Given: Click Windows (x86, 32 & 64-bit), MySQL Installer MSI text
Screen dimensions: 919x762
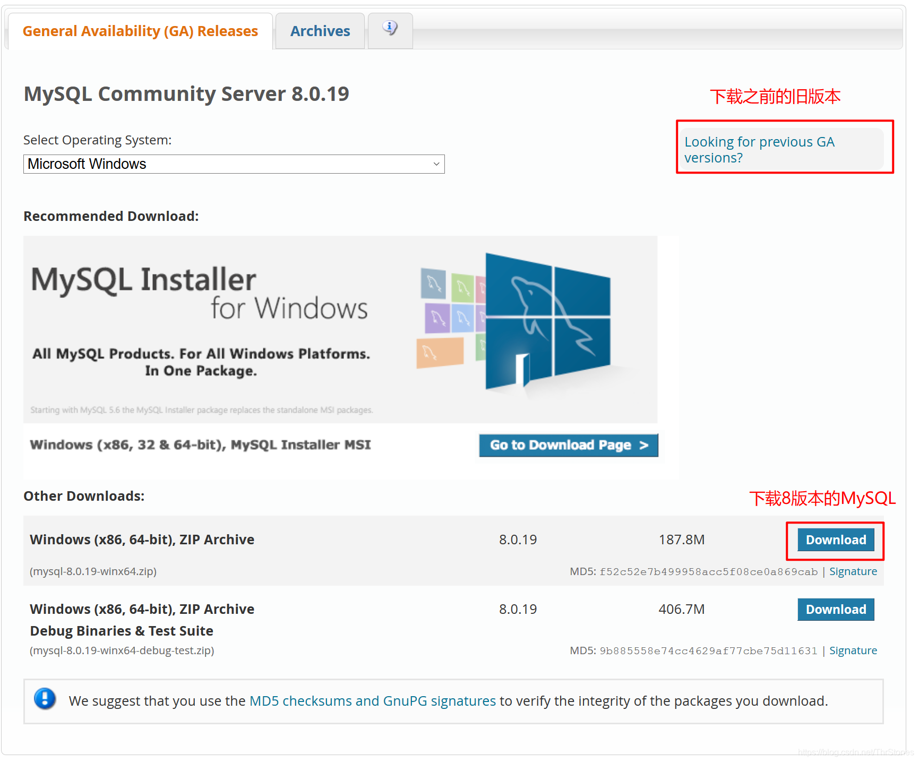Looking at the screenshot, I should pyautogui.click(x=200, y=445).
